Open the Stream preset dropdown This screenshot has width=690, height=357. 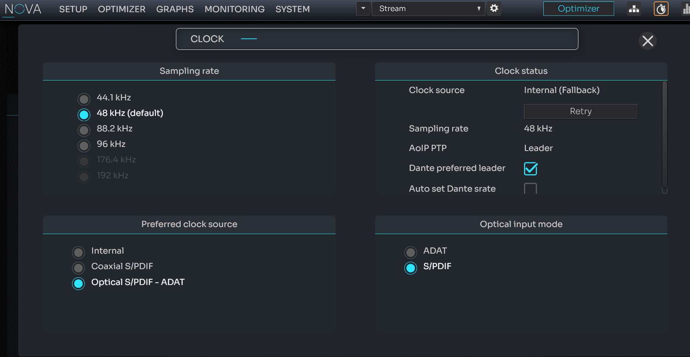click(429, 8)
